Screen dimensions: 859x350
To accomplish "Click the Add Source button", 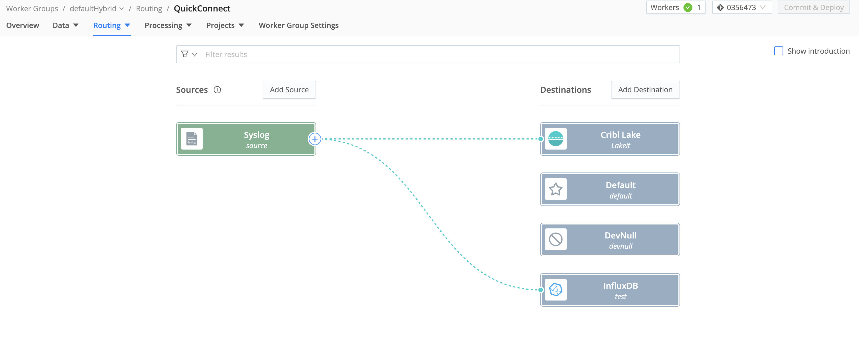I will point(289,89).
